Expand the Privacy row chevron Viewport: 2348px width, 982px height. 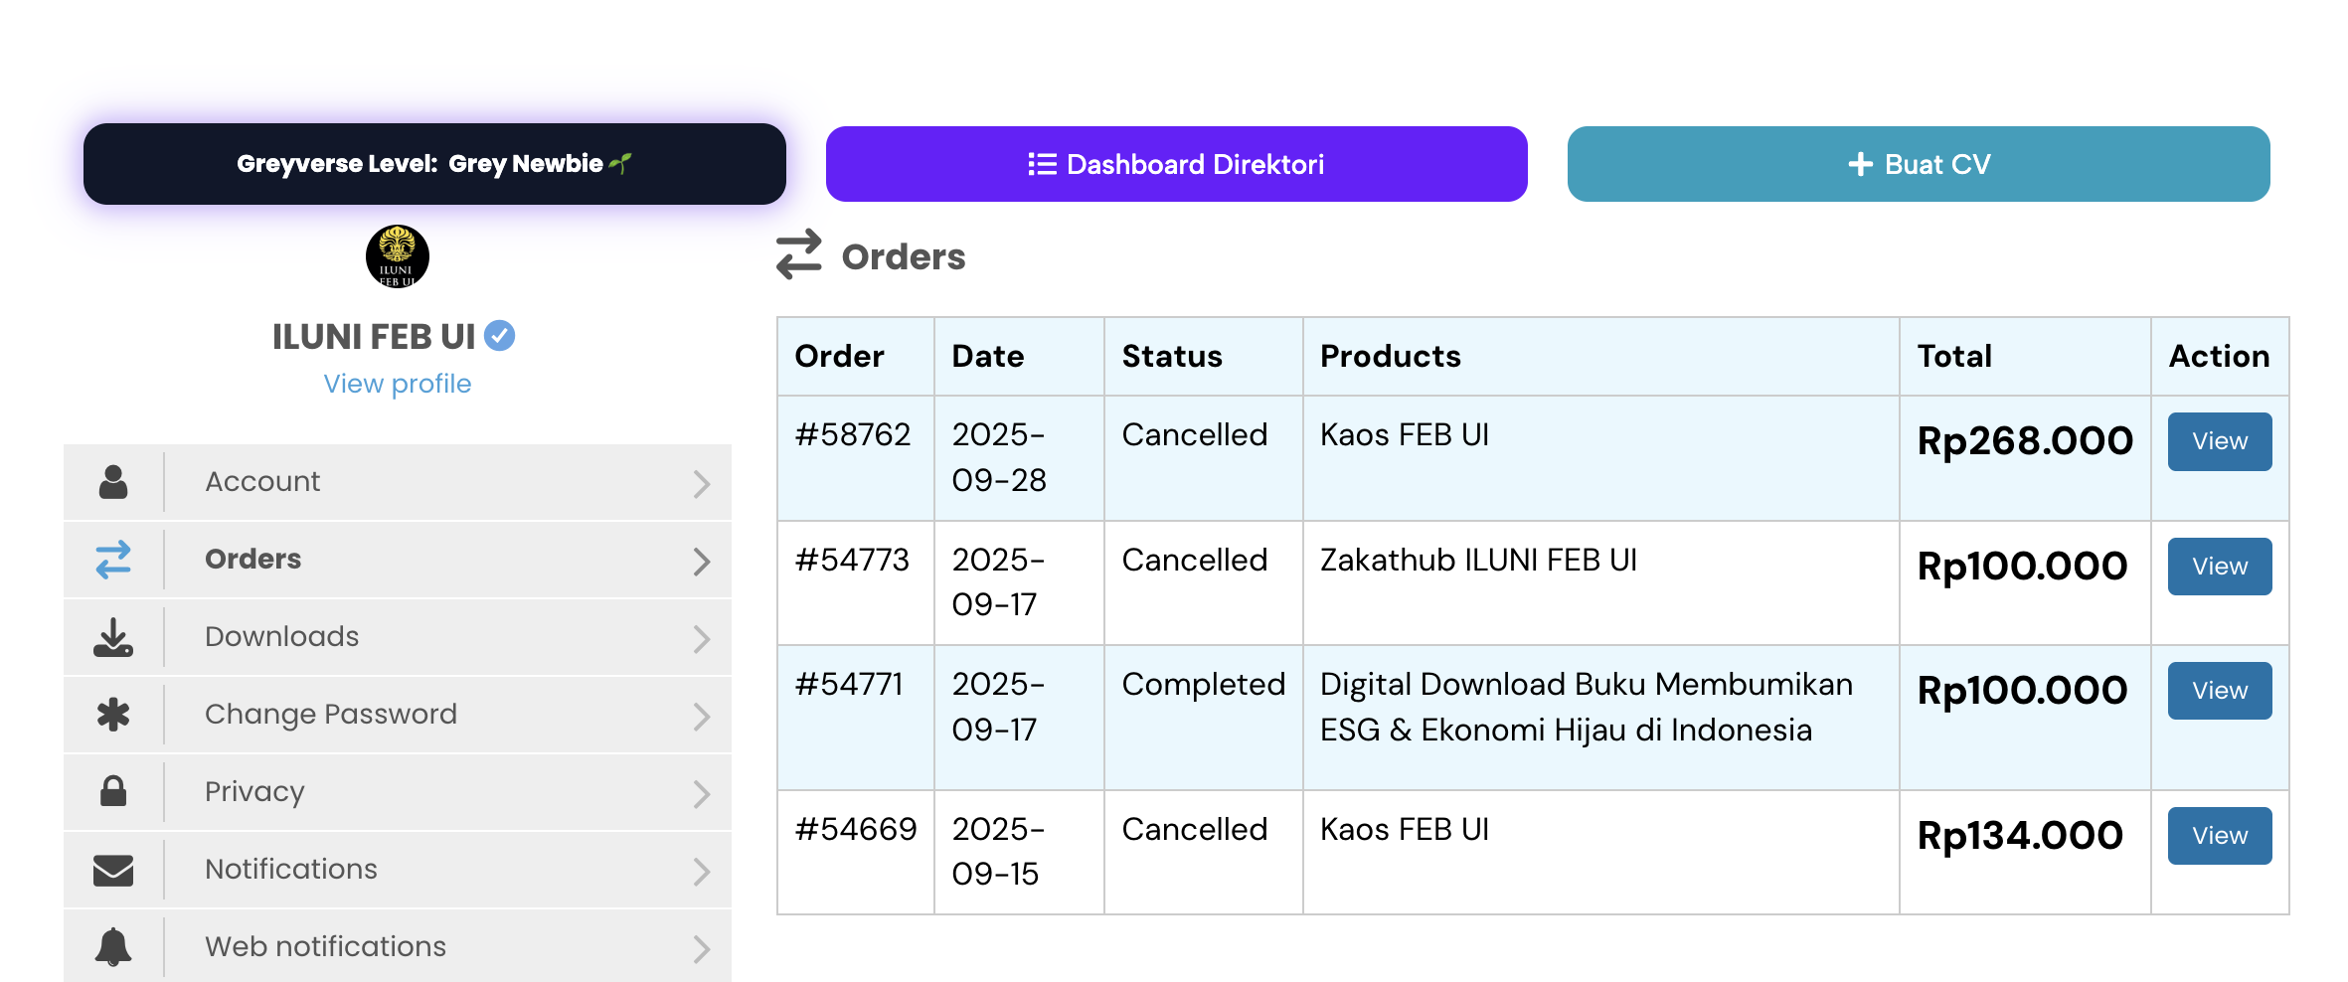(701, 794)
